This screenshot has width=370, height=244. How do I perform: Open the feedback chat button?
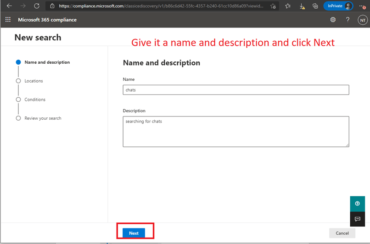[358, 219]
